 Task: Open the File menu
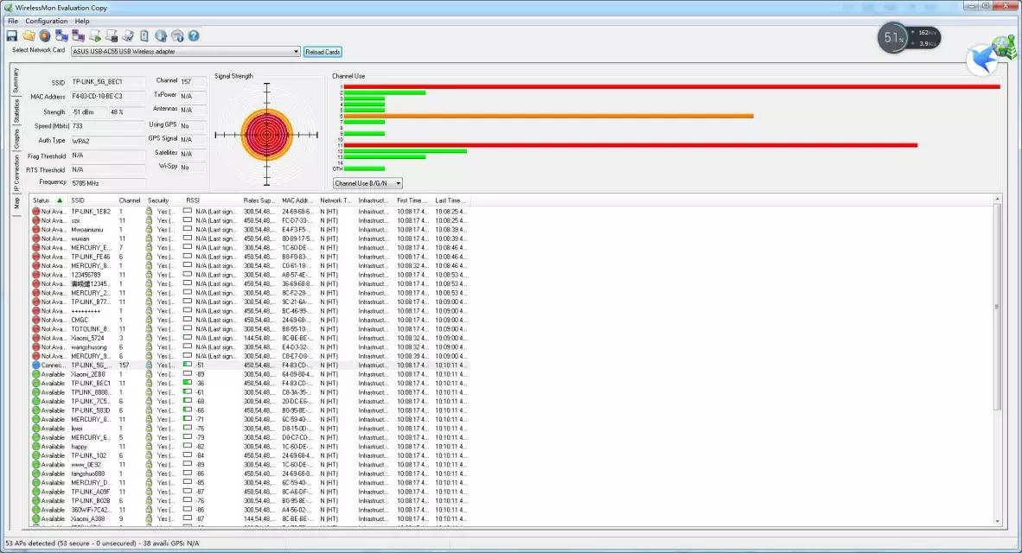pos(13,21)
